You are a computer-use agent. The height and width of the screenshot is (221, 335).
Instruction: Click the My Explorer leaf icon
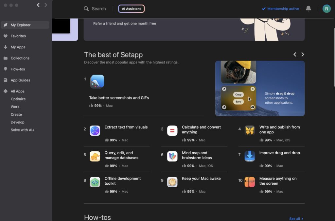click(6, 25)
